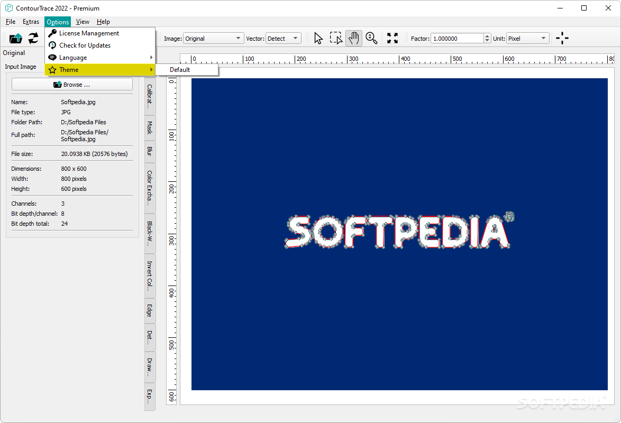Maximize the ContourTrace window
The image size is (621, 423).
(584, 8)
